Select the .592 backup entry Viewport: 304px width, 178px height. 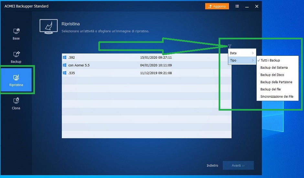click(x=147, y=57)
